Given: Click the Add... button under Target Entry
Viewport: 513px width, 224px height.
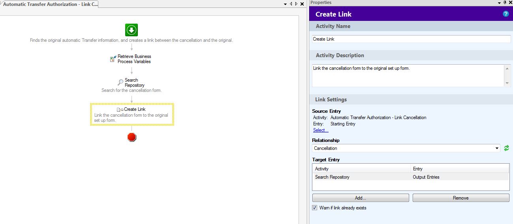Looking at the screenshot, I should click(x=360, y=198).
